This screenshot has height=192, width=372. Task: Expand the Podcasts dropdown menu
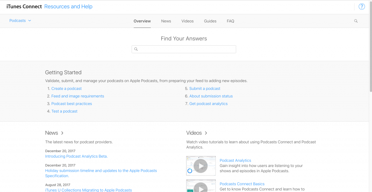(x=20, y=21)
